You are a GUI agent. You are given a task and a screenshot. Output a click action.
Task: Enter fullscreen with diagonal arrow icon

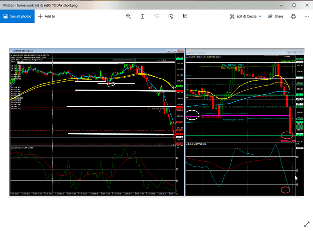click(306, 224)
